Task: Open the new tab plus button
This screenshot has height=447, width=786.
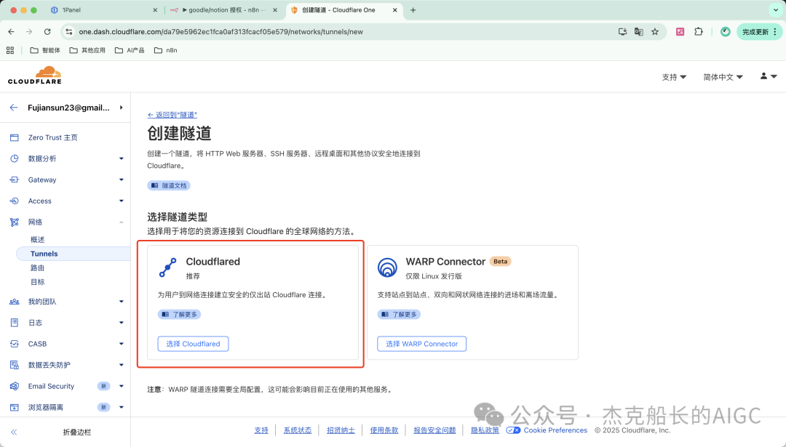Action: coord(413,10)
